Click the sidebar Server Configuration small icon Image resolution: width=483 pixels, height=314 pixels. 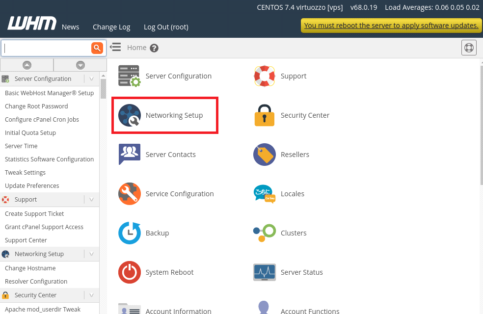click(x=5, y=79)
